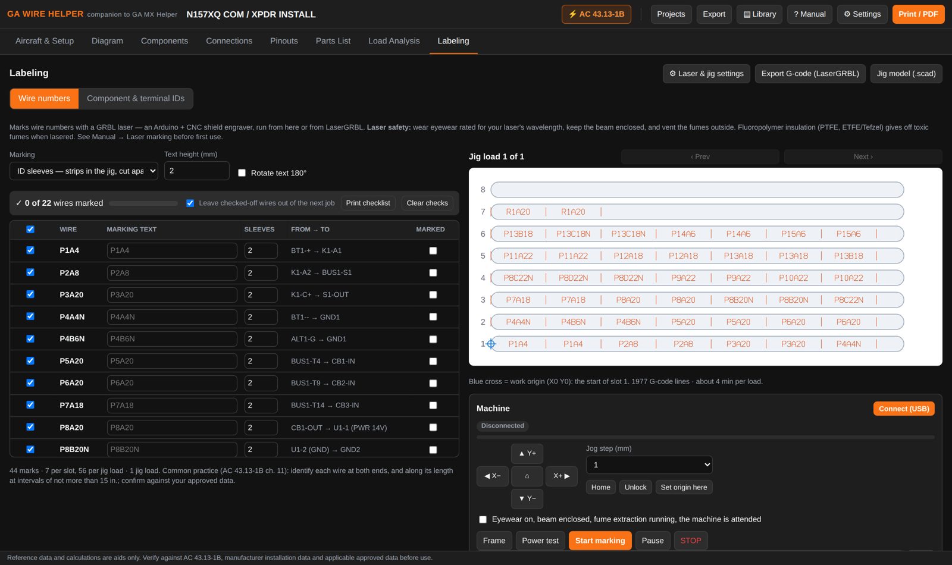Screen dimensions: 952x565
Task: Click the Print / PDF button
Action: pyautogui.click(x=918, y=14)
